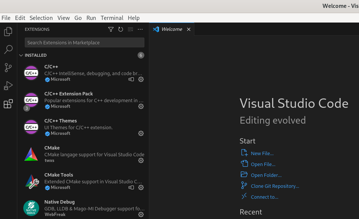This screenshot has height=219, width=359.
Task: Click the Extensions activity bar icon
Action: click(x=8, y=104)
